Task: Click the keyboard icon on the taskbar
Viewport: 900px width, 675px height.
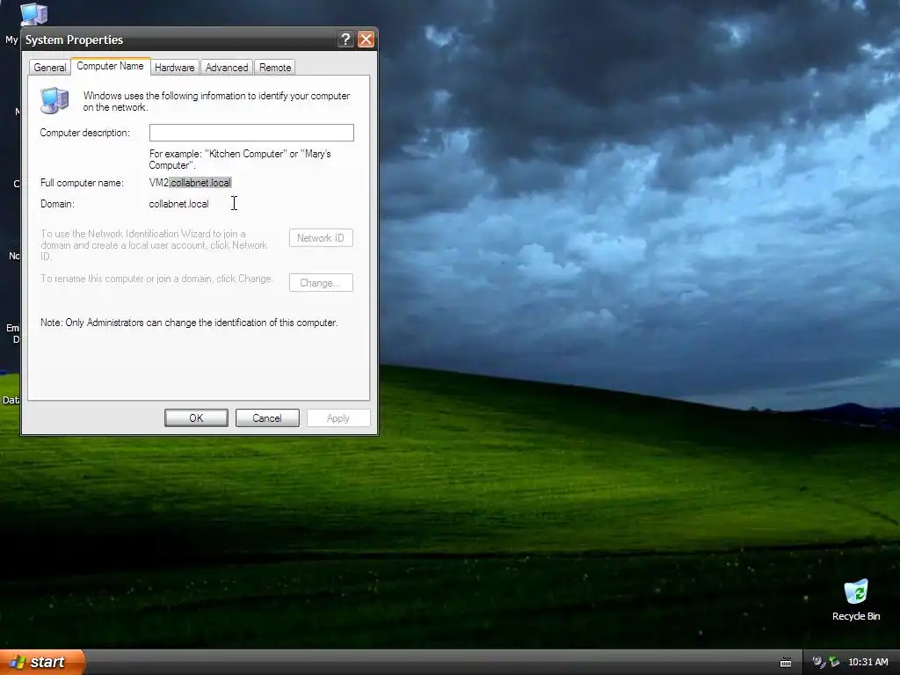Action: [785, 663]
